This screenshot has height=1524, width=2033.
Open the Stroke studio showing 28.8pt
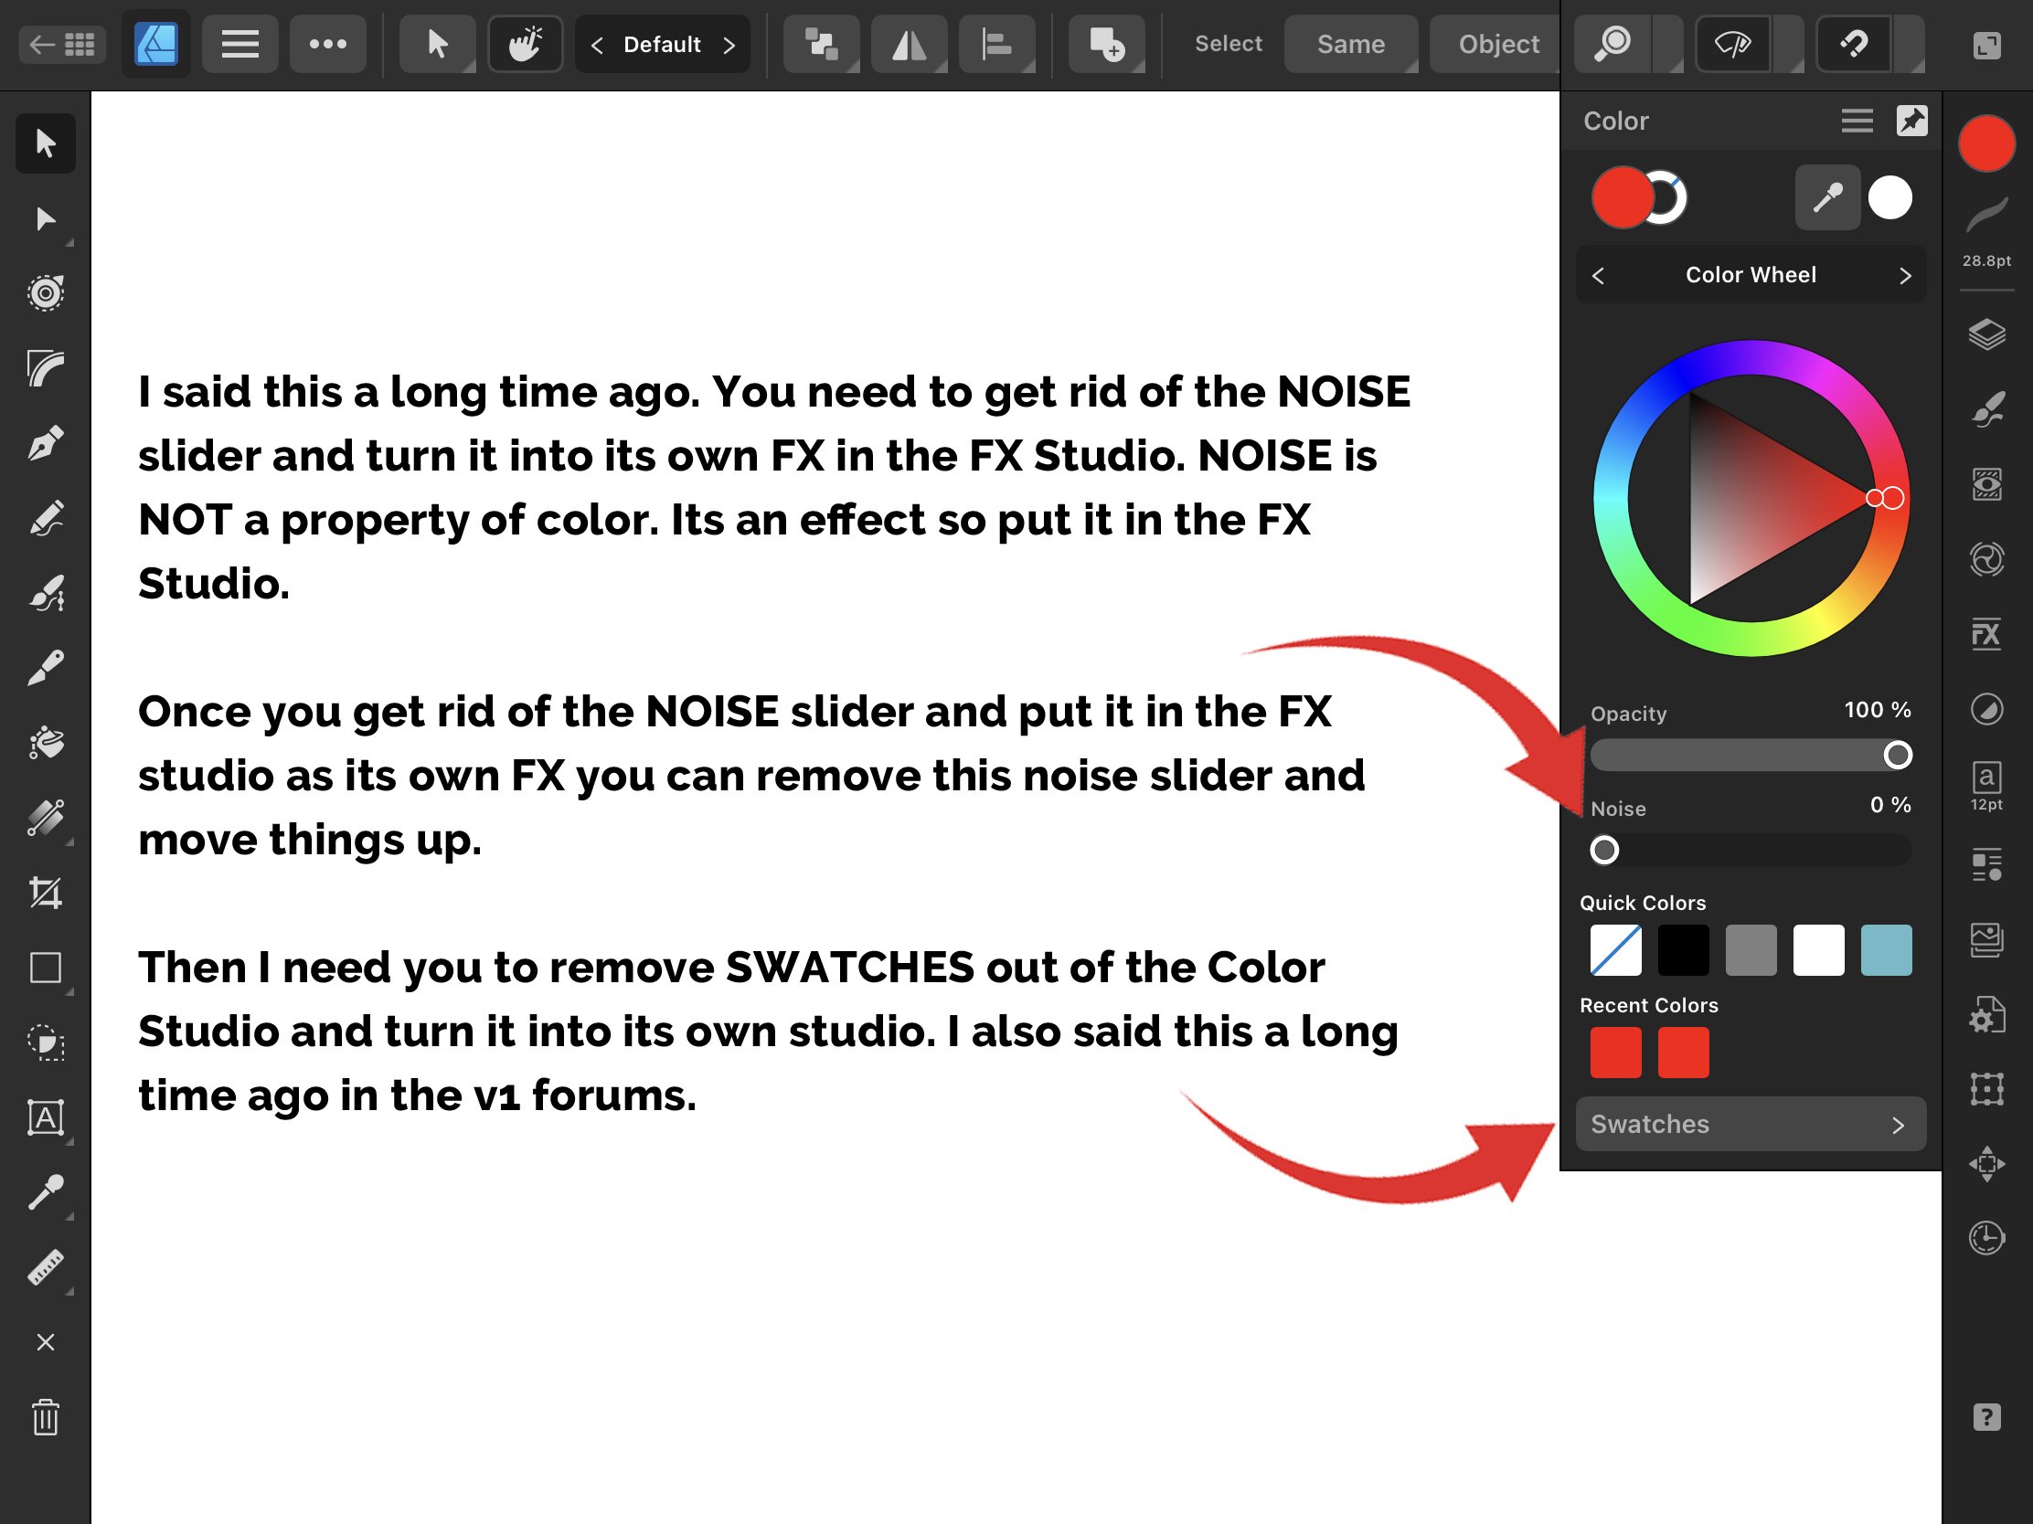(1986, 229)
